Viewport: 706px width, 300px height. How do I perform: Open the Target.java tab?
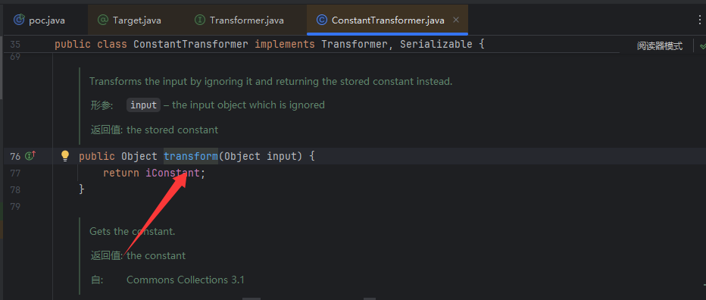(137, 20)
